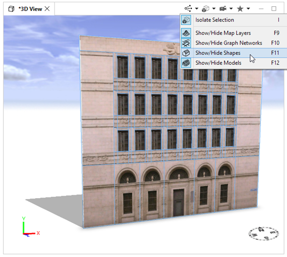Viewport: 287px width, 257px height.
Task: Open the bookmarks star dropdown arrow
Action: 248,9
